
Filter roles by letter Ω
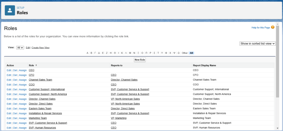[179, 53]
